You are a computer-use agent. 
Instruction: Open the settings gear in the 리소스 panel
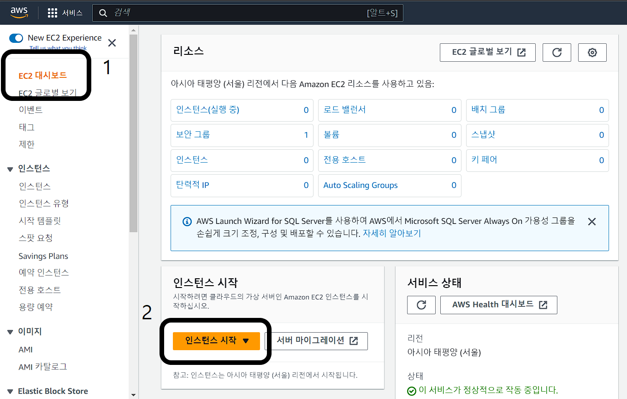592,52
